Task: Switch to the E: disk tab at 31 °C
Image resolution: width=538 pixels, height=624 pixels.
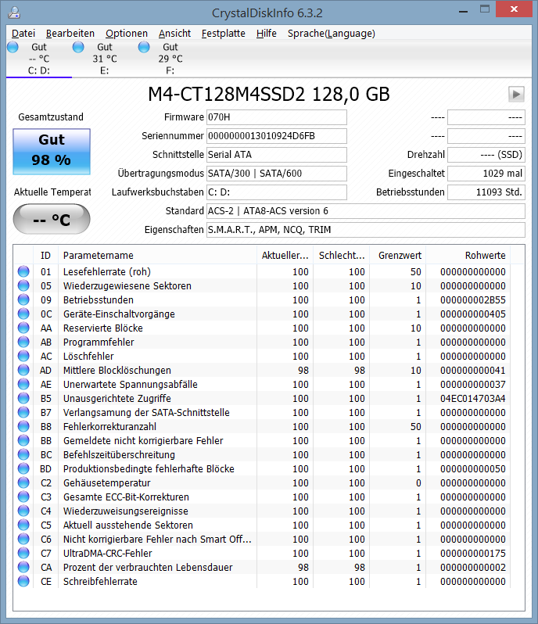Action: point(105,59)
